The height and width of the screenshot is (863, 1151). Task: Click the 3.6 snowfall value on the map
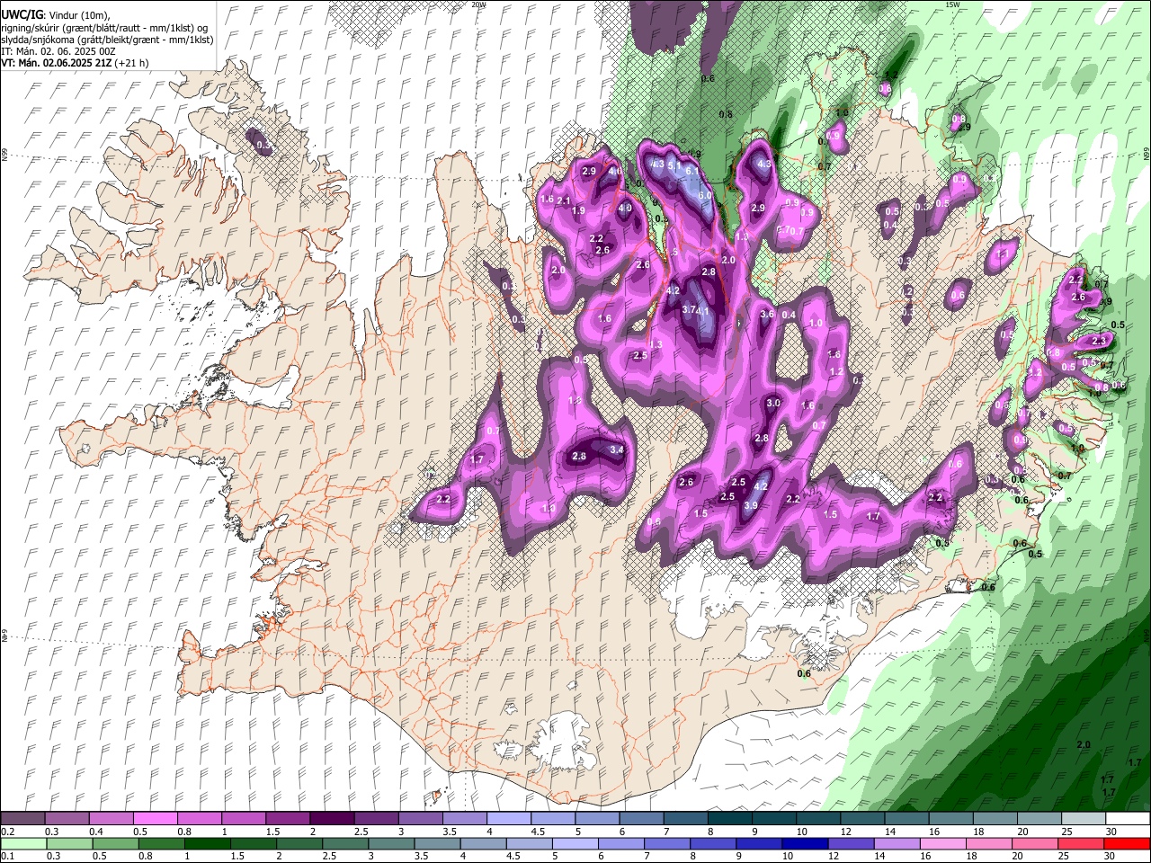click(767, 315)
